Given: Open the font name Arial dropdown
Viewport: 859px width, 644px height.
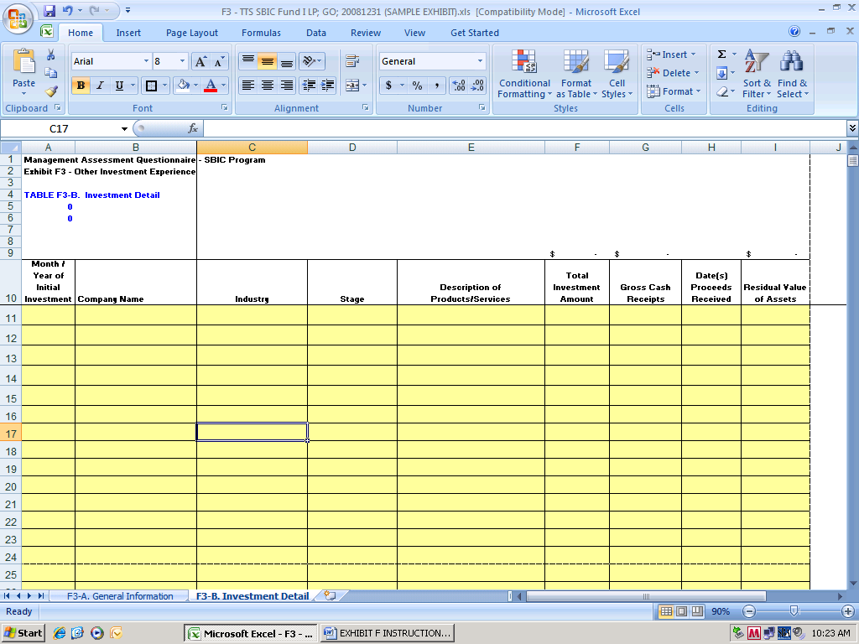Looking at the screenshot, I should [x=146, y=61].
